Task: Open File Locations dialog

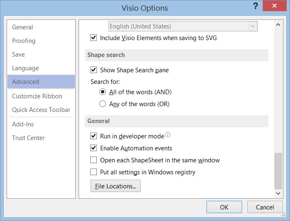Action: coord(115,186)
